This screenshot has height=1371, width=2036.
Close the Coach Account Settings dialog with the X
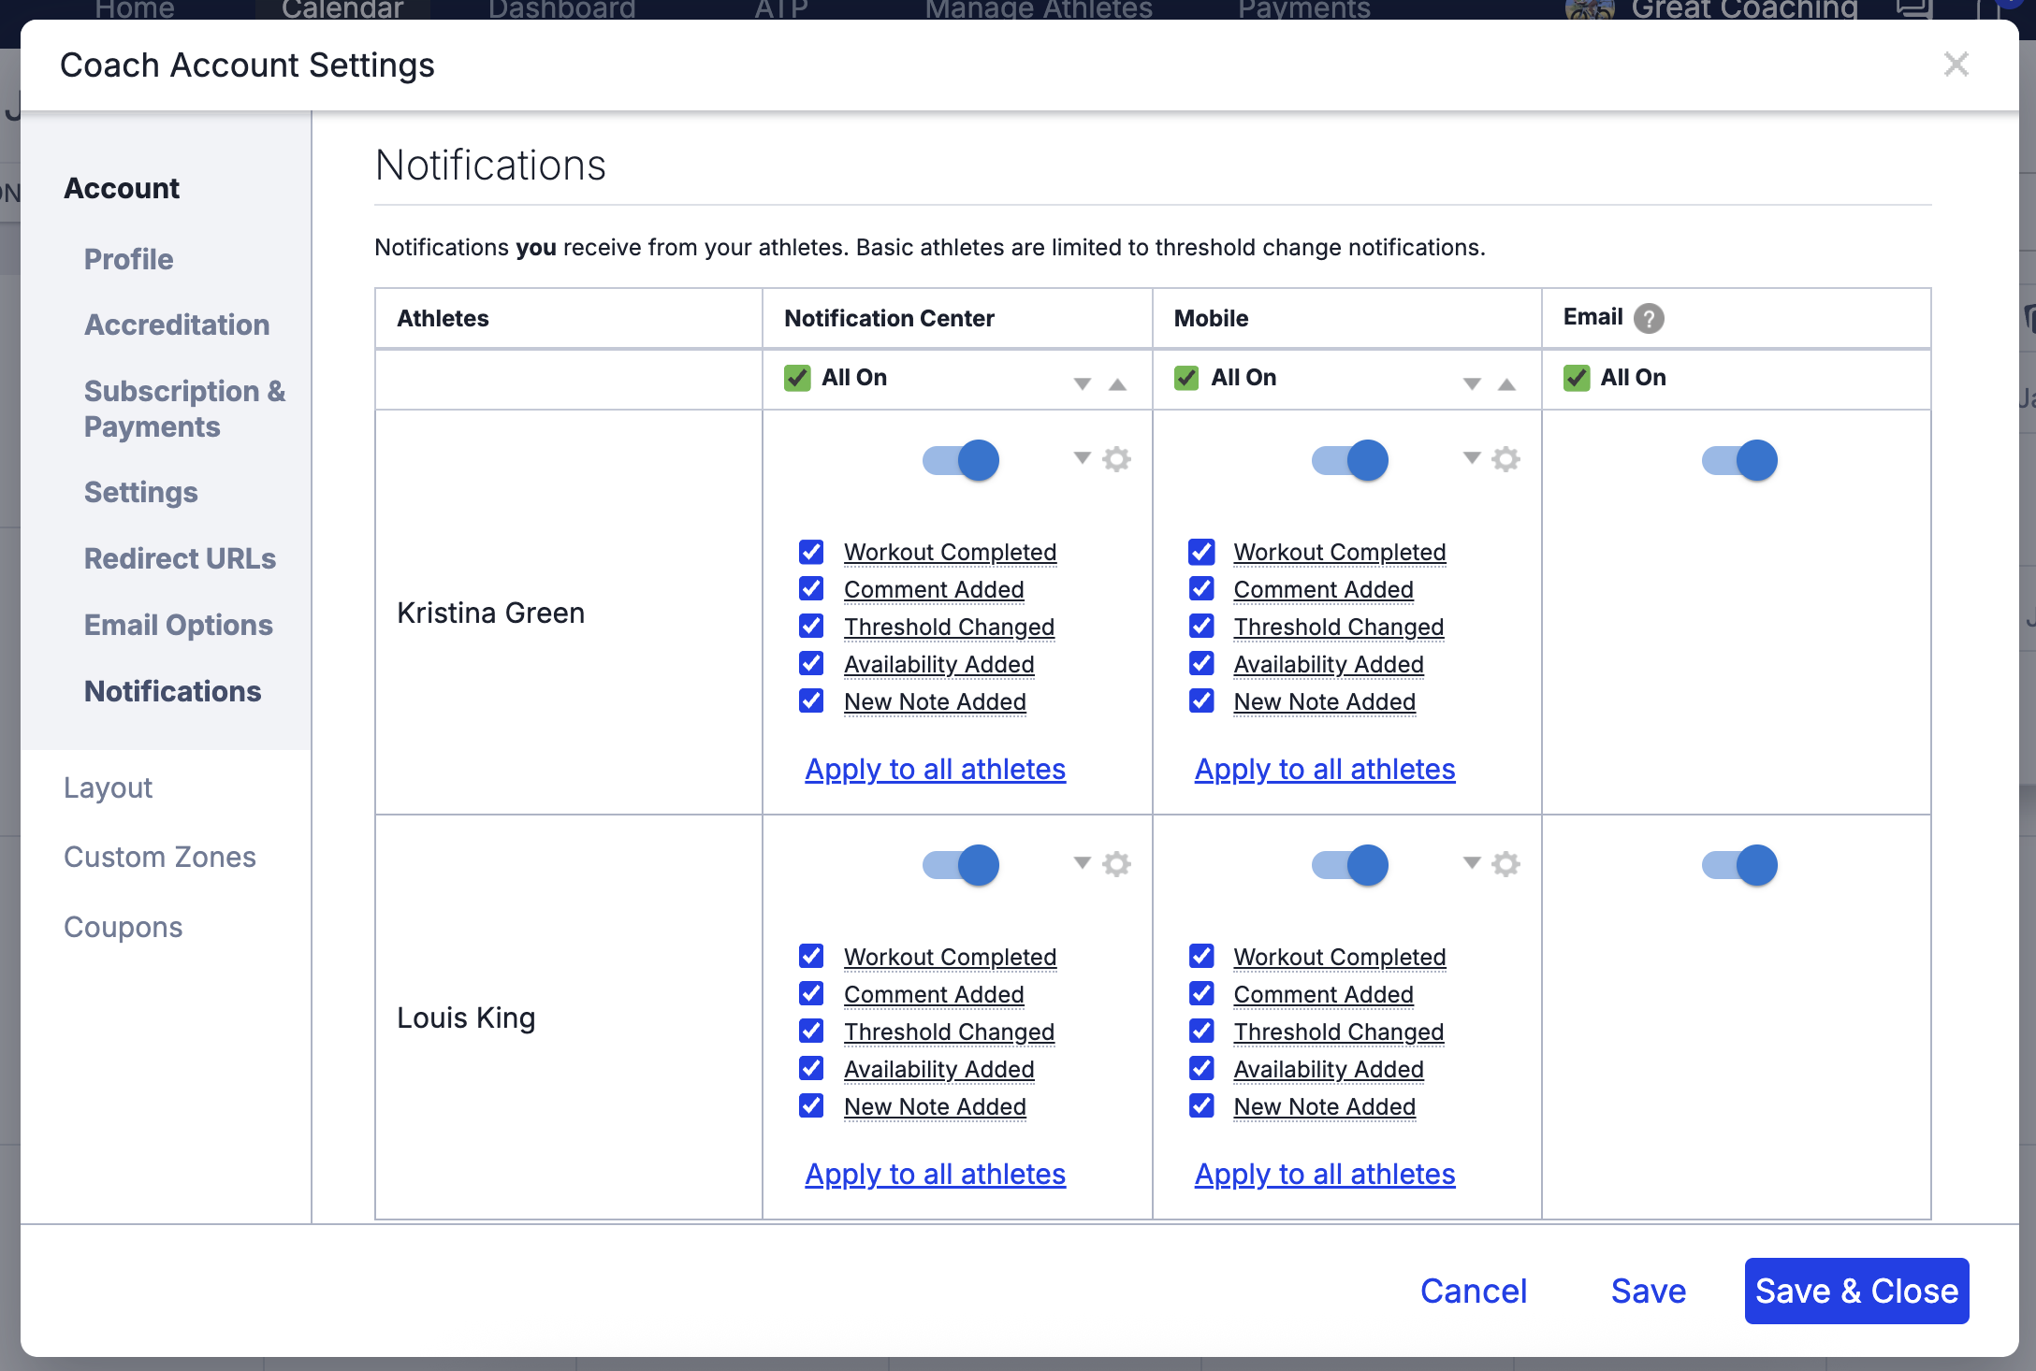[1956, 65]
